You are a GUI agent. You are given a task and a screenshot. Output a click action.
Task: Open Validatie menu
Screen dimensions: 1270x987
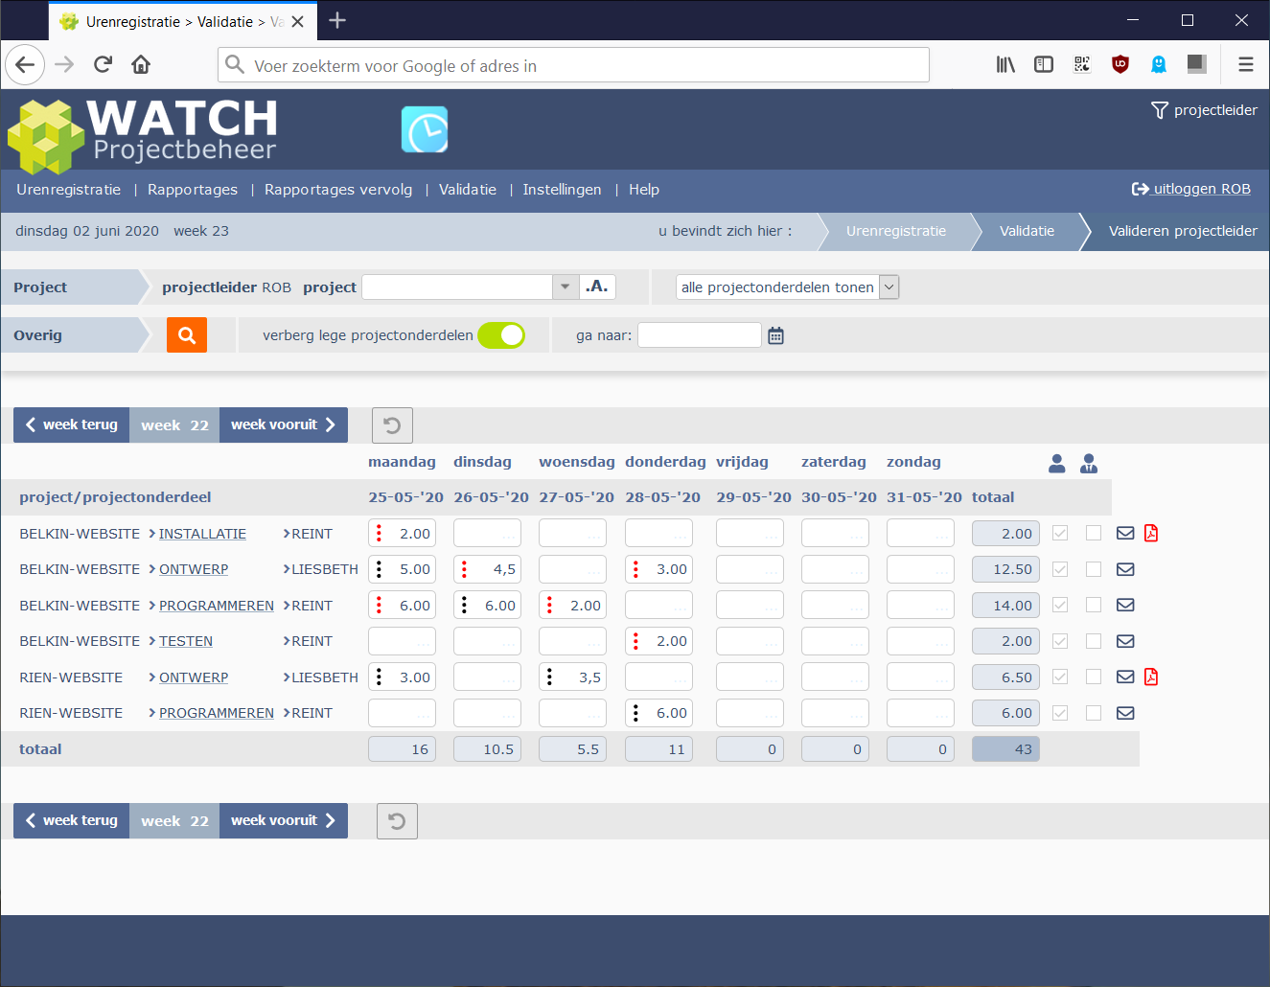(x=468, y=190)
